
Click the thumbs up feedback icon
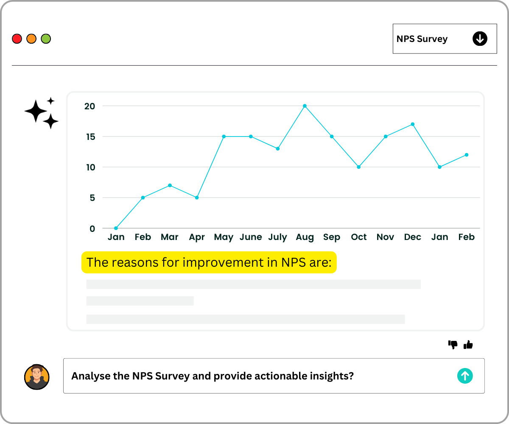(x=468, y=345)
